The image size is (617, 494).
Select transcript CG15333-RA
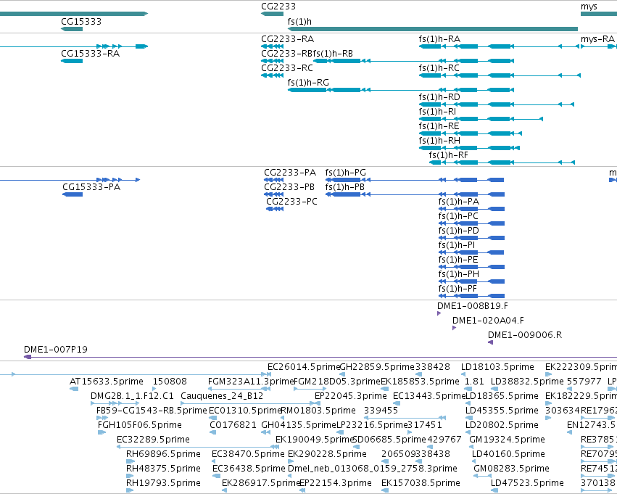(90, 54)
